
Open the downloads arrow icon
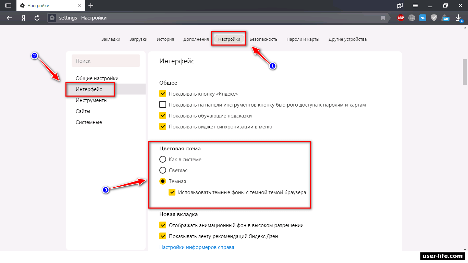tap(458, 18)
